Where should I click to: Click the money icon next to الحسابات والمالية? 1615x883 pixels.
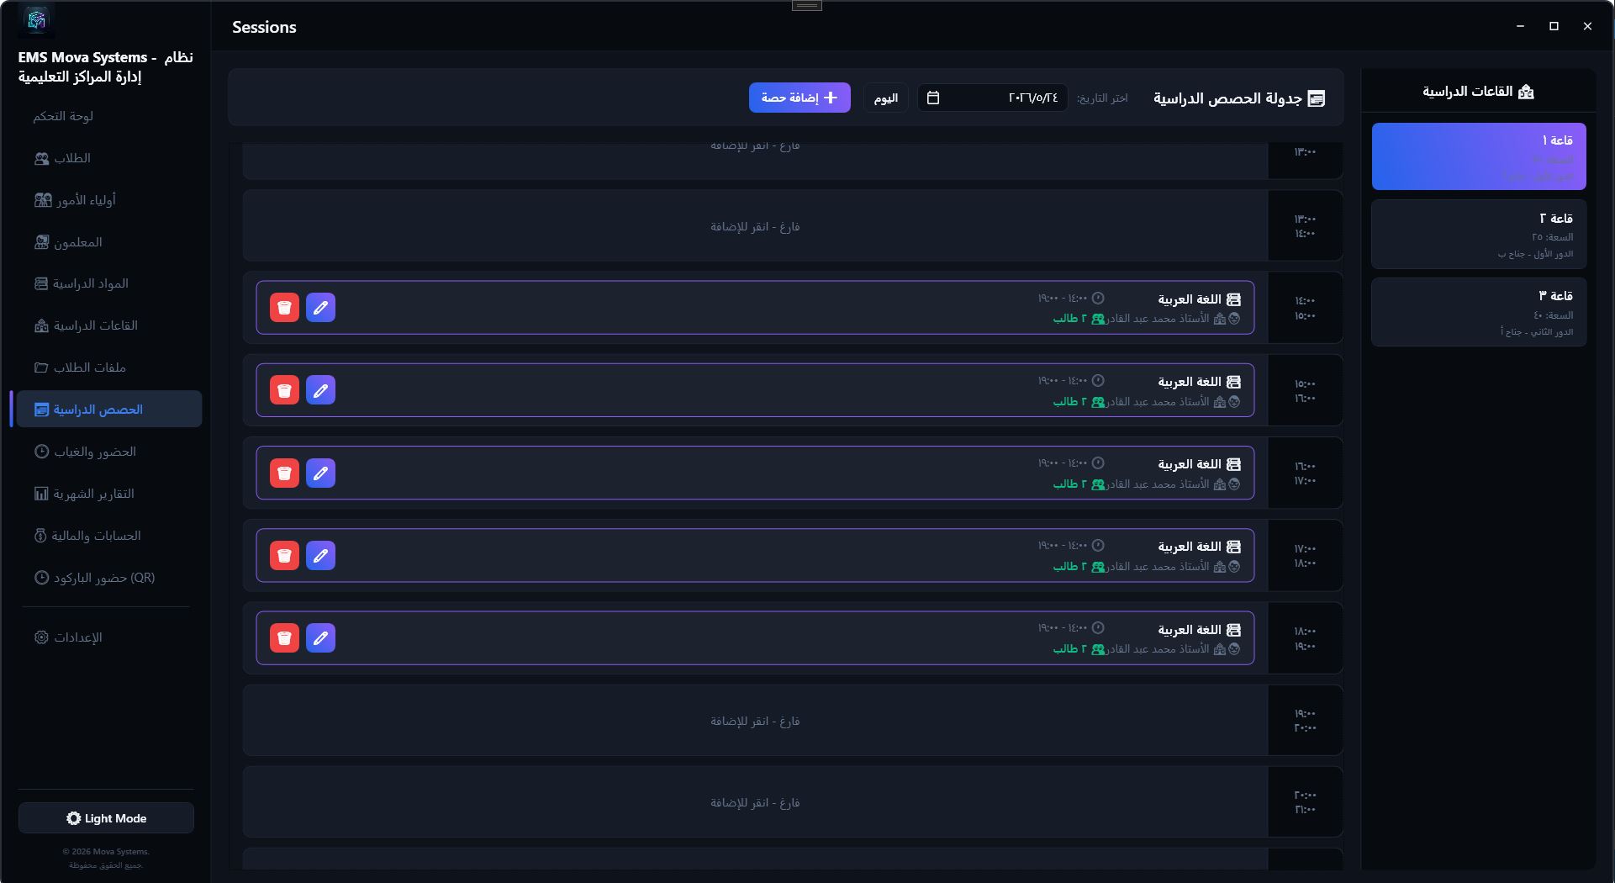(40, 536)
